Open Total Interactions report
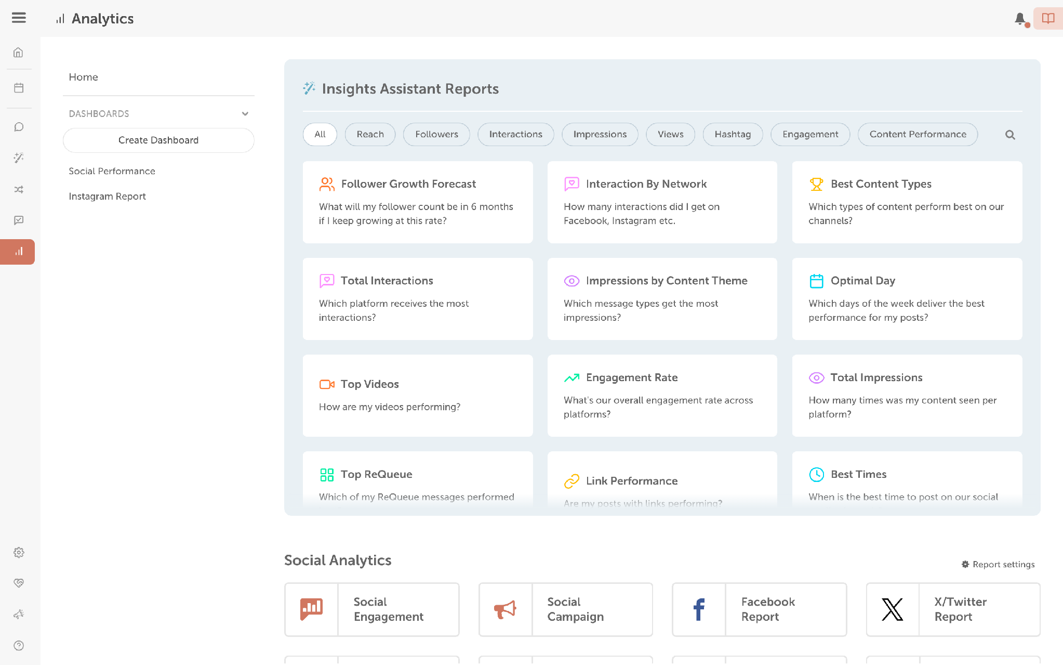The height and width of the screenshot is (665, 1063). point(418,299)
